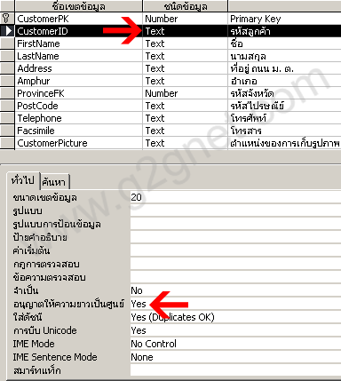Image resolution: width=341 pixels, height=381 pixels.
Task: Open data type Text for CustomerID
Action: point(186,31)
